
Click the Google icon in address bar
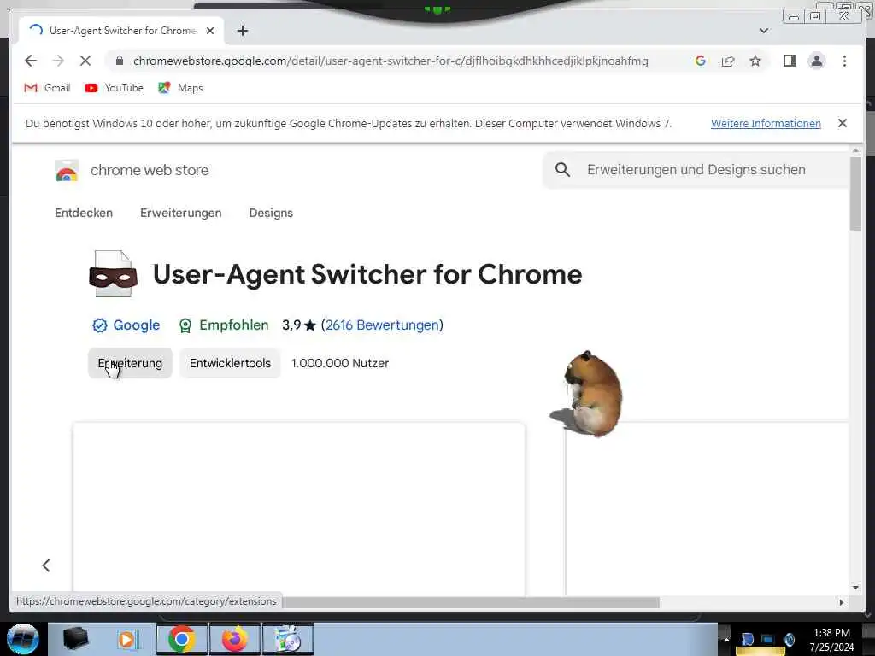[701, 61]
